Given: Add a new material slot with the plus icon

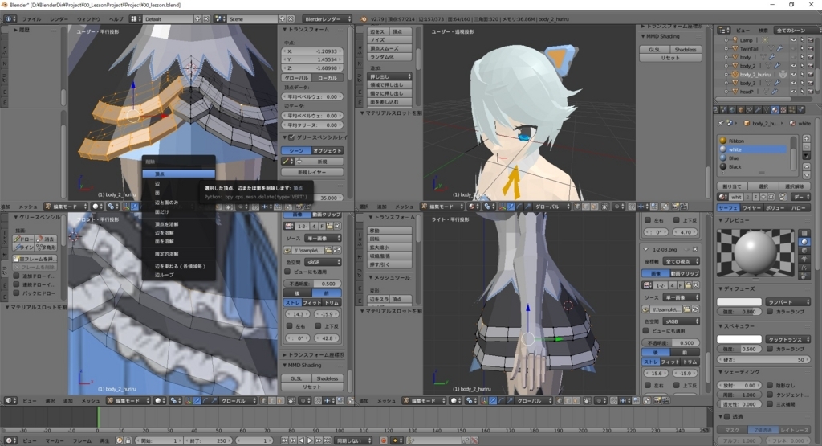Looking at the screenshot, I should [806, 138].
